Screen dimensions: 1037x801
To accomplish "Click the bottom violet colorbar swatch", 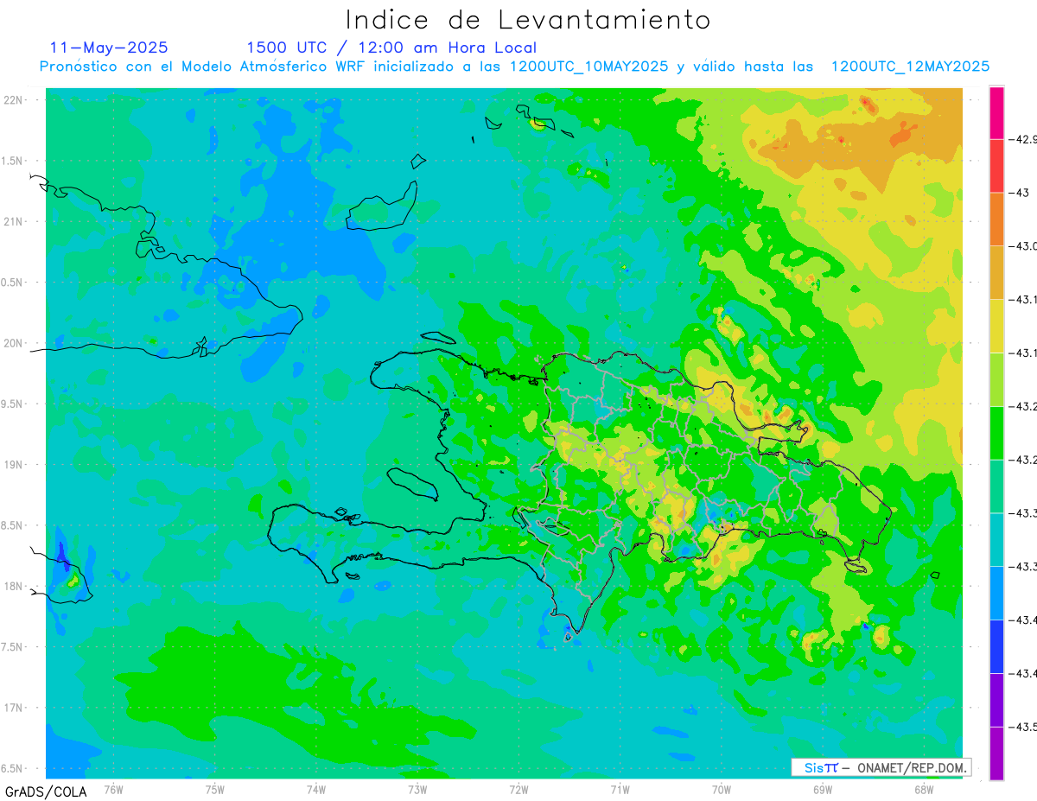I will click(996, 753).
